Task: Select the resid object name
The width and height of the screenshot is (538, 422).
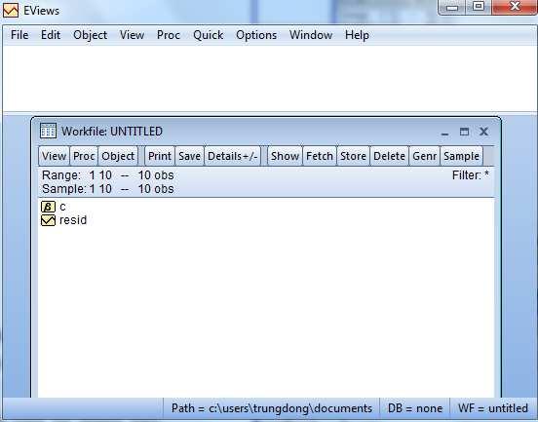Action: (73, 220)
